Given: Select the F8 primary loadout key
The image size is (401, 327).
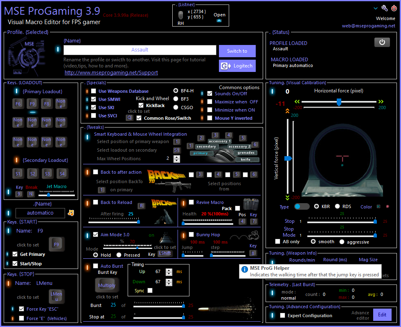Looking at the screenshot, I should click(47, 104).
